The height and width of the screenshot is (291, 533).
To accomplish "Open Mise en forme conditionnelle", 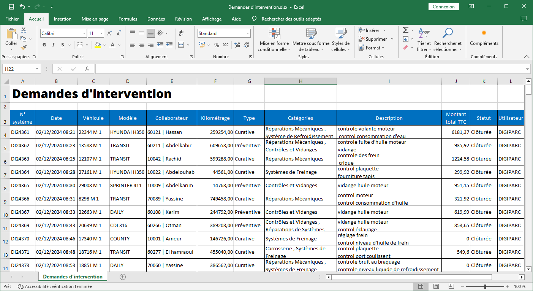I will (274, 40).
